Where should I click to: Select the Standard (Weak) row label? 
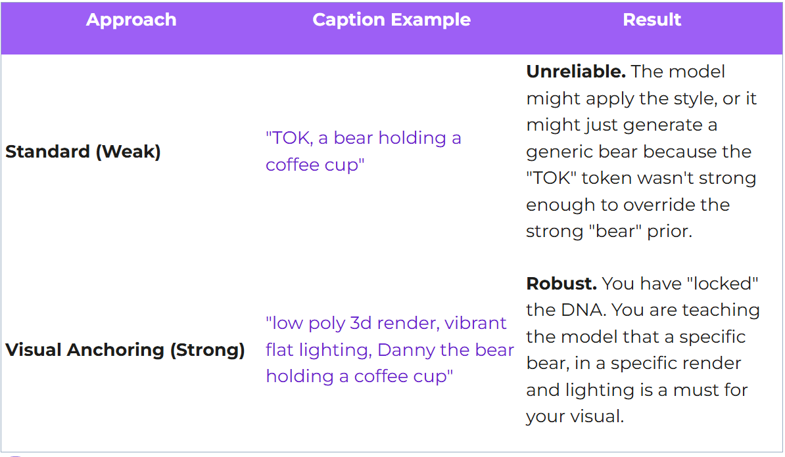point(83,152)
